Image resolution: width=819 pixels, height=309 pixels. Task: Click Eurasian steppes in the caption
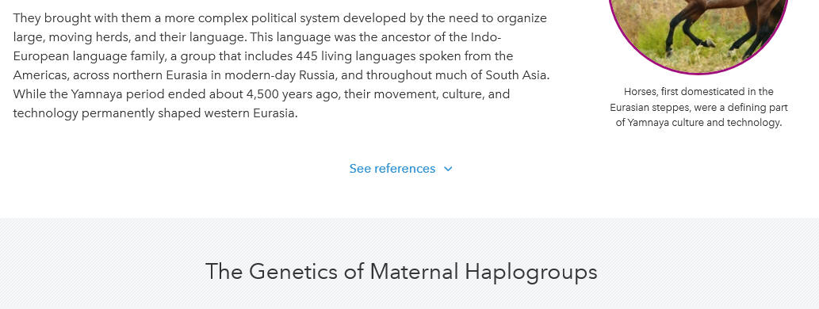(x=644, y=108)
